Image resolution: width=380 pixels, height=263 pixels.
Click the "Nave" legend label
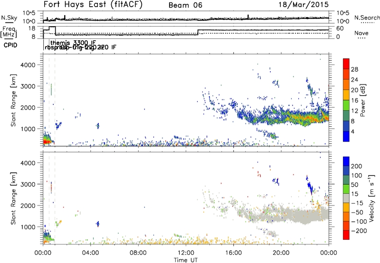[361, 33]
